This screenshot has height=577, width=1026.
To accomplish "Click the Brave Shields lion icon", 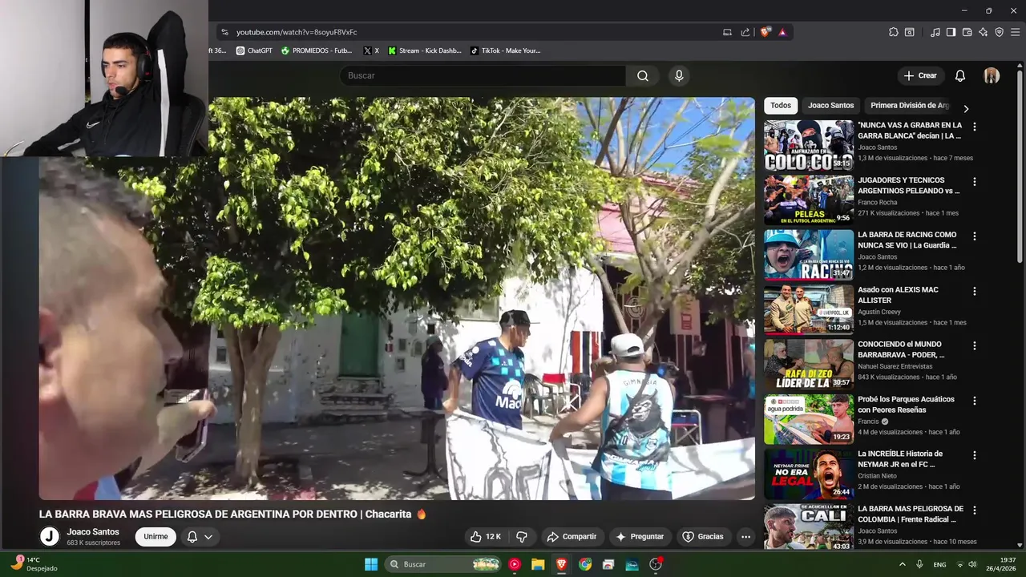I will pos(765,32).
